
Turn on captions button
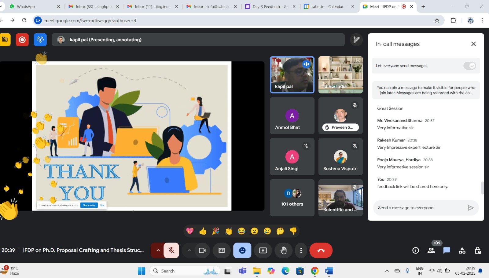point(222,251)
